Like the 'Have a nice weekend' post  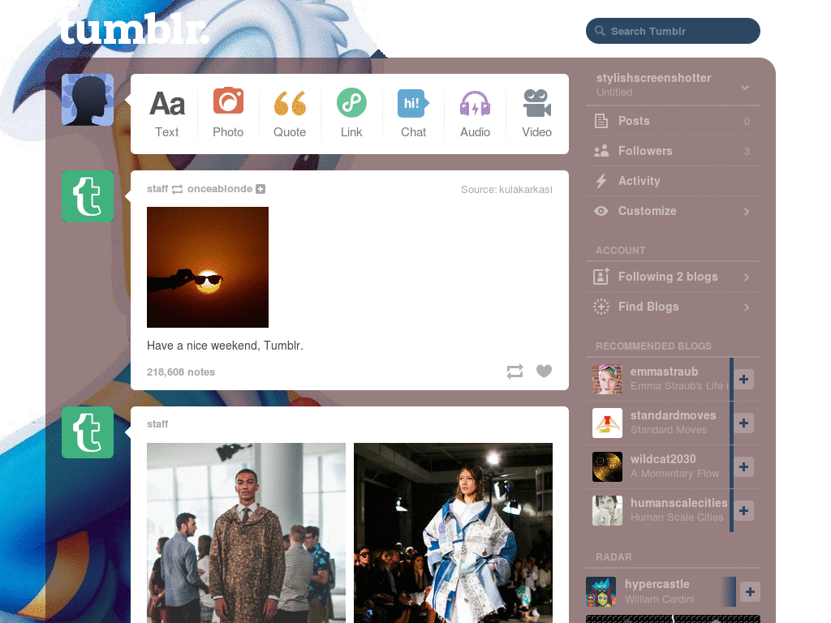544,372
